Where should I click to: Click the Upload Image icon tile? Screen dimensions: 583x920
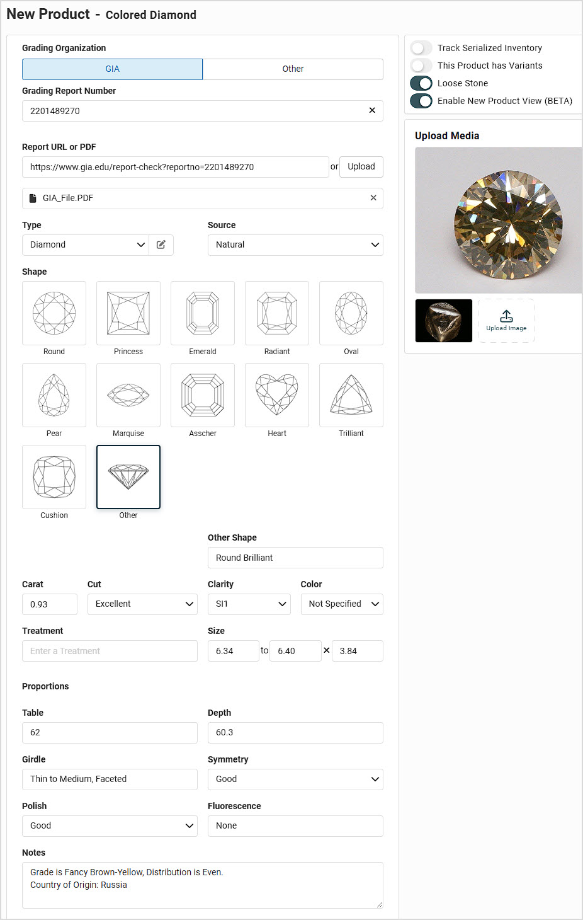click(x=506, y=321)
